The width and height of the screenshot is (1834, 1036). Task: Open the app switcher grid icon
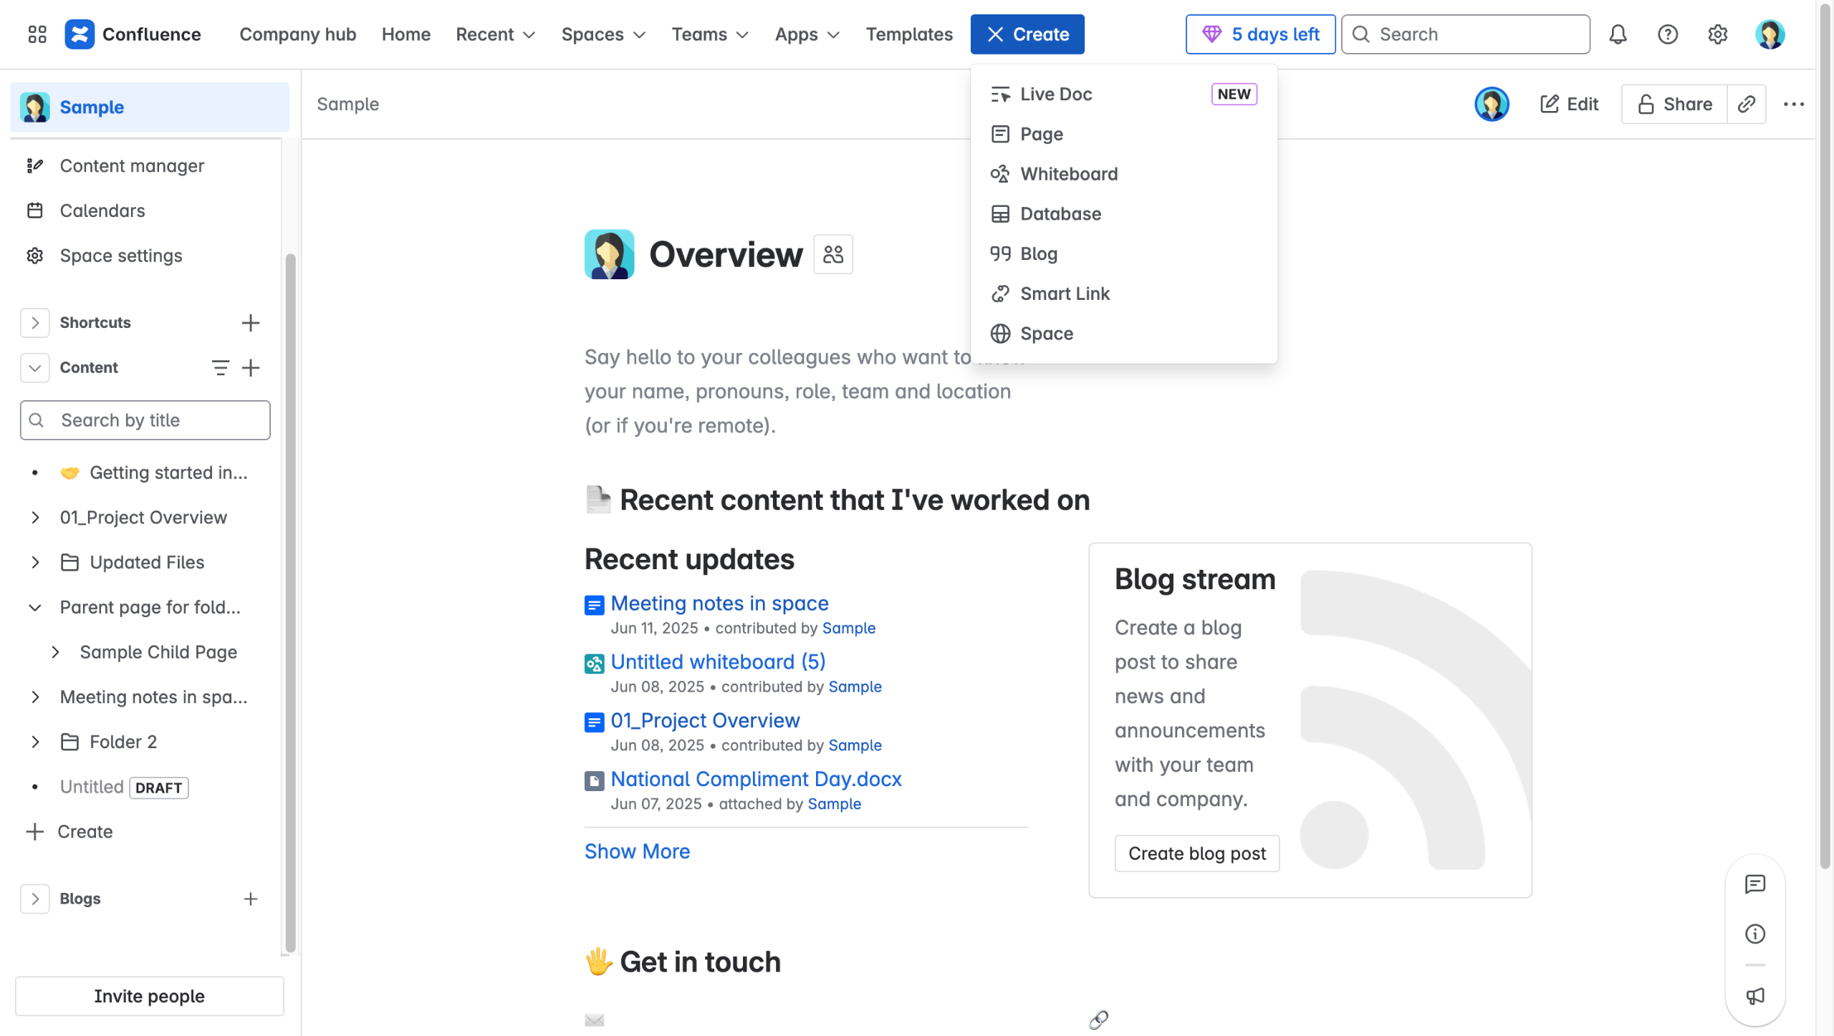click(37, 34)
